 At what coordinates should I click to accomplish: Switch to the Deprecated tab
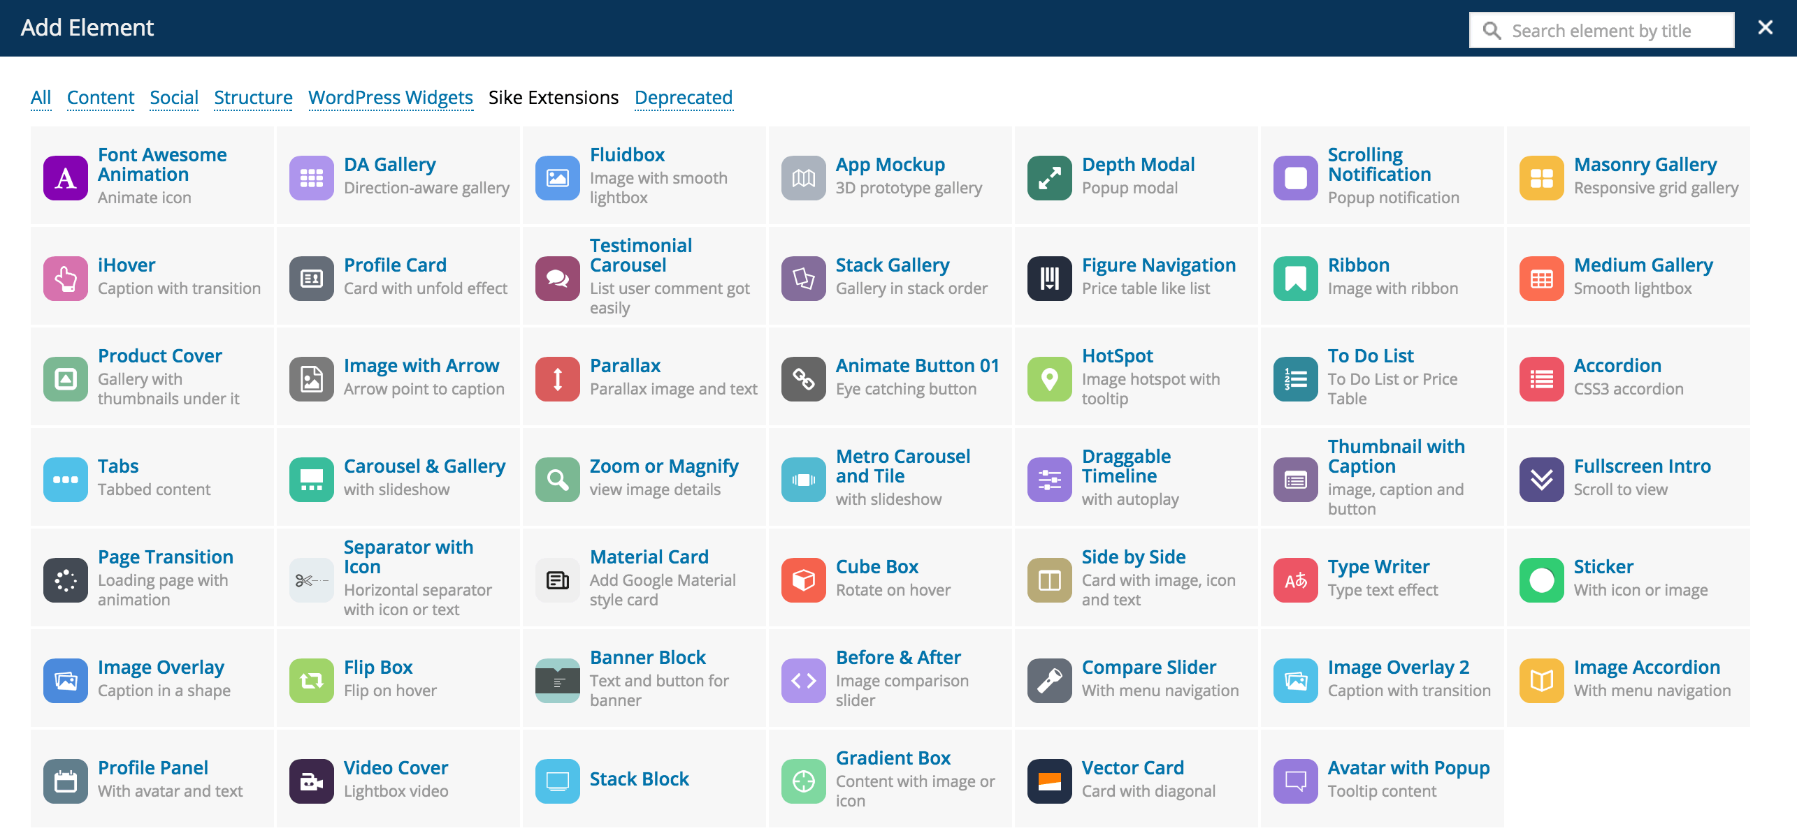[683, 97]
